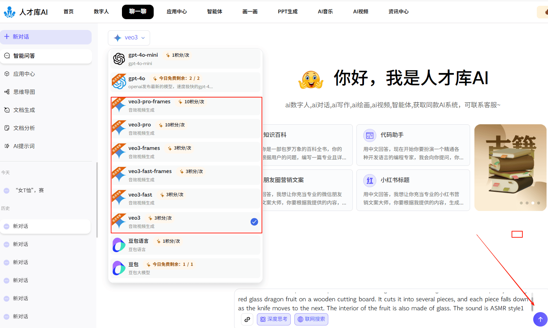Image resolution: width=548 pixels, height=328 pixels.
Task: Click the blue star in veo3 selector
Action: 118,38
